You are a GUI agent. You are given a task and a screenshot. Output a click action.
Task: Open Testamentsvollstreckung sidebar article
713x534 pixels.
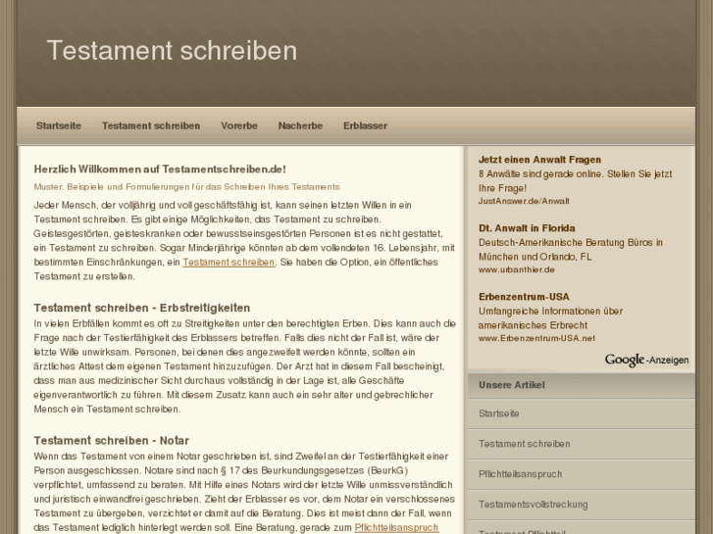(x=582, y=505)
